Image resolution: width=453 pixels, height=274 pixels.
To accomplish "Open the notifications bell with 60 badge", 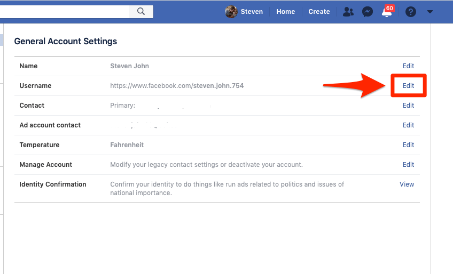I will pos(387,12).
